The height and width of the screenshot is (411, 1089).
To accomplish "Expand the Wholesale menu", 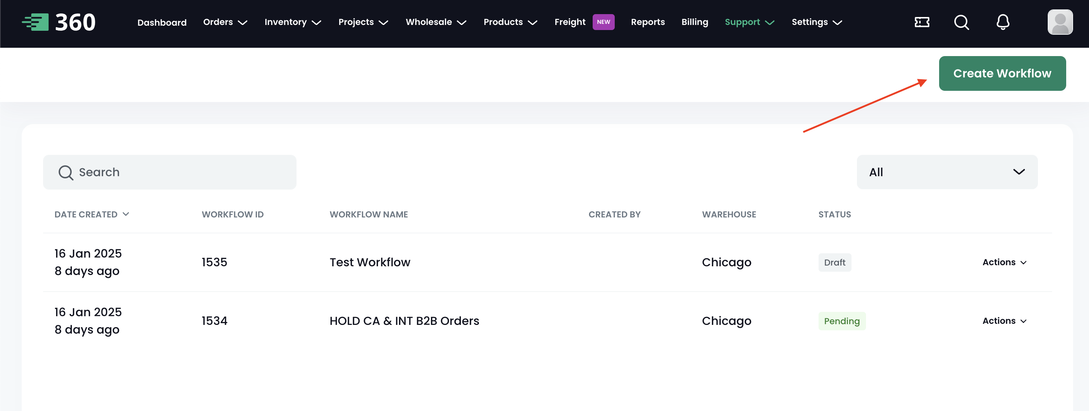I will [436, 22].
